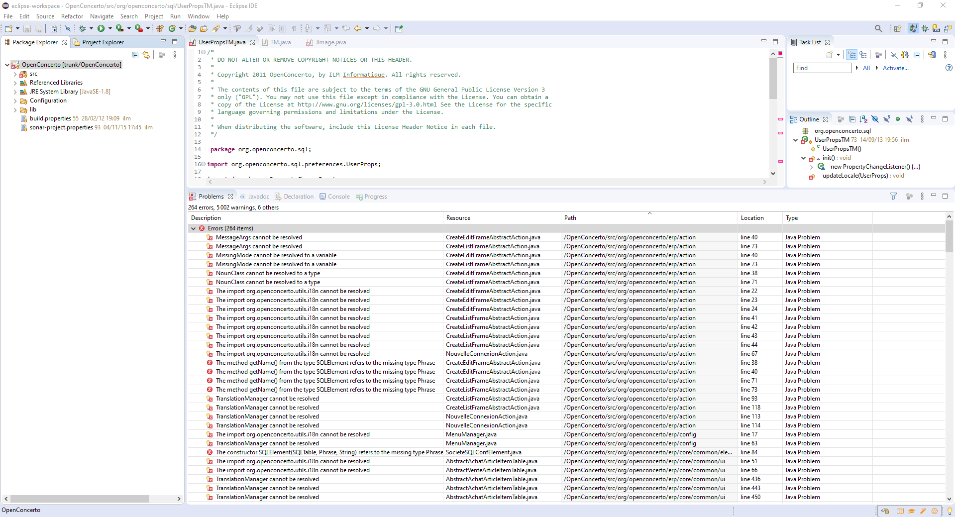Click the New file toolbar icon
Image resolution: width=955 pixels, height=517 pixels.
click(x=8, y=28)
